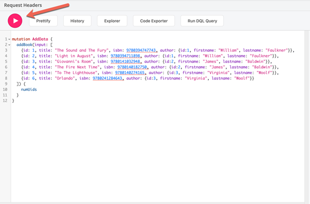This screenshot has height=204, width=310.
Task: Click the ISBN 9780140274165 value
Action: point(130,72)
